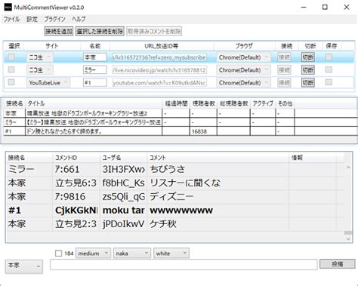Select the wwwwwwwww comment row
Viewport: 358px width, 286px height.
point(175,211)
